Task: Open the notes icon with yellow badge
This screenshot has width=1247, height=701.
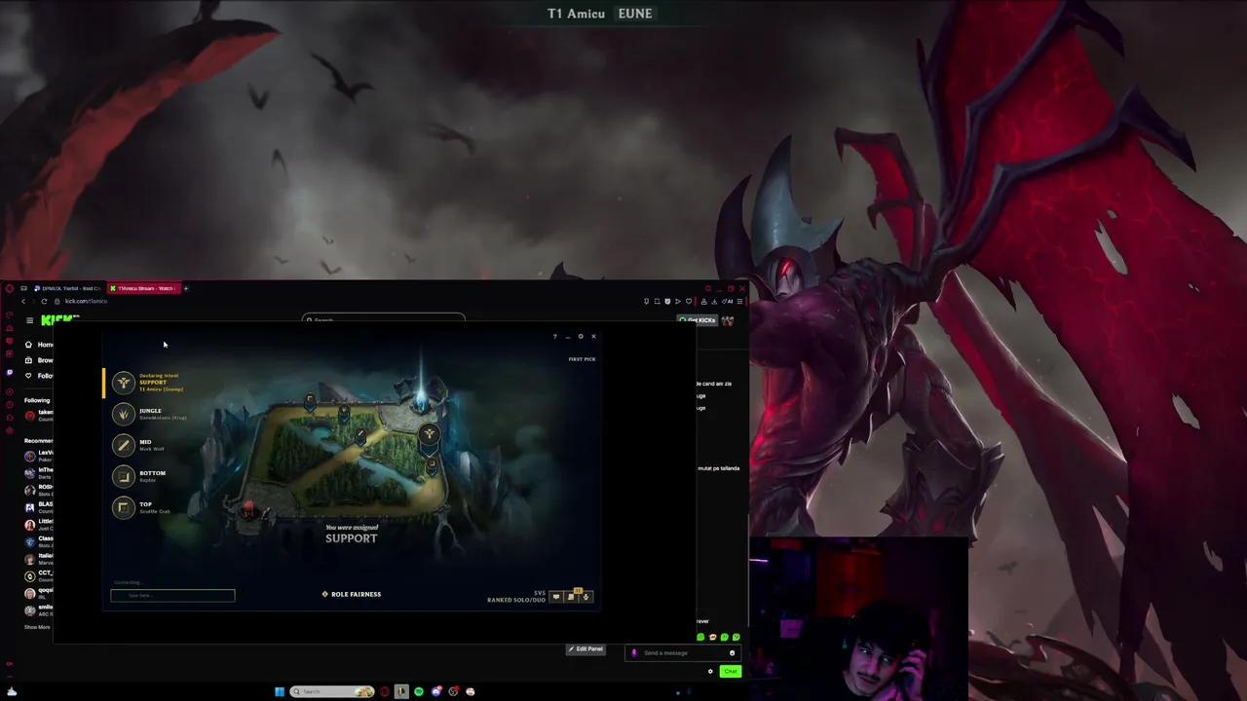Action: (571, 597)
